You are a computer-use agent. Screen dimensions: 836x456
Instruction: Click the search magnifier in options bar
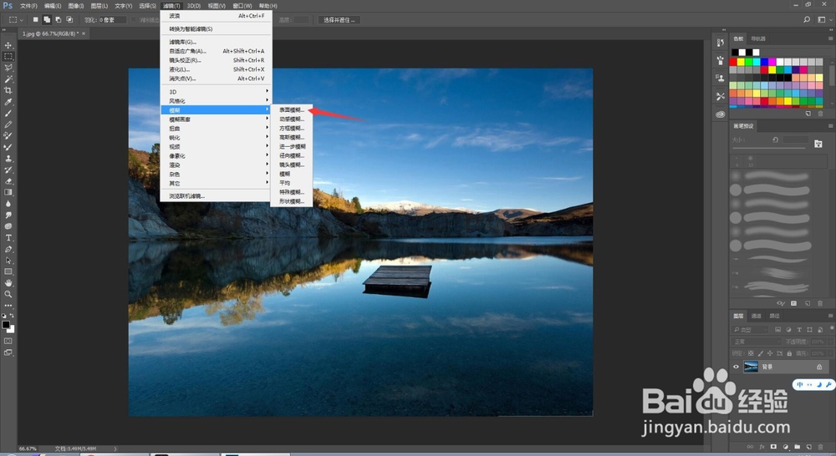pos(807,20)
